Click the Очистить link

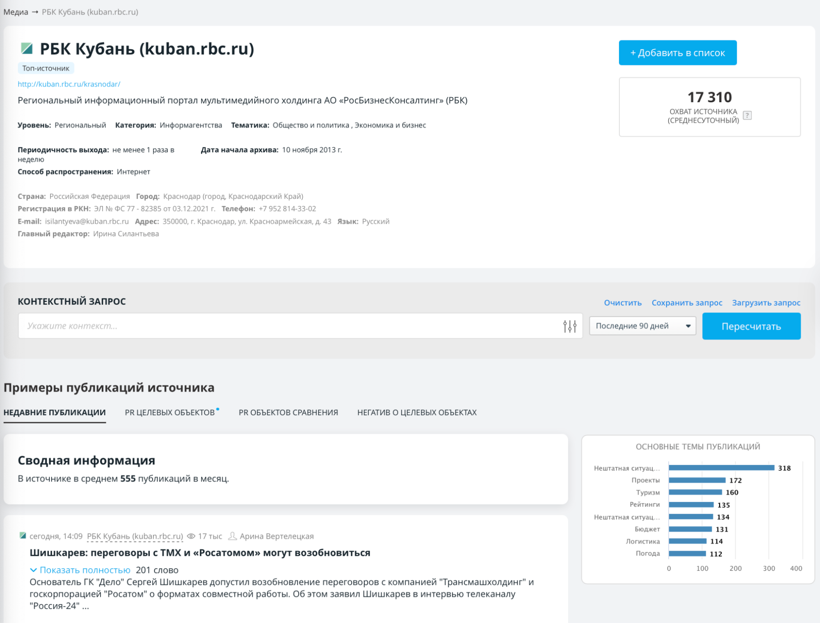tap(622, 303)
